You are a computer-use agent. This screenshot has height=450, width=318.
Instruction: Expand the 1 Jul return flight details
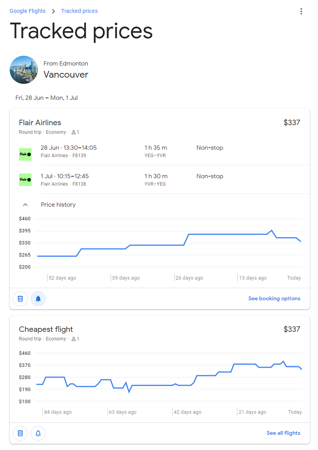(156, 179)
